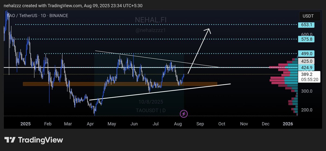Click the current price 389.2 label
The image size is (326, 151).
pyautogui.click(x=306, y=74)
